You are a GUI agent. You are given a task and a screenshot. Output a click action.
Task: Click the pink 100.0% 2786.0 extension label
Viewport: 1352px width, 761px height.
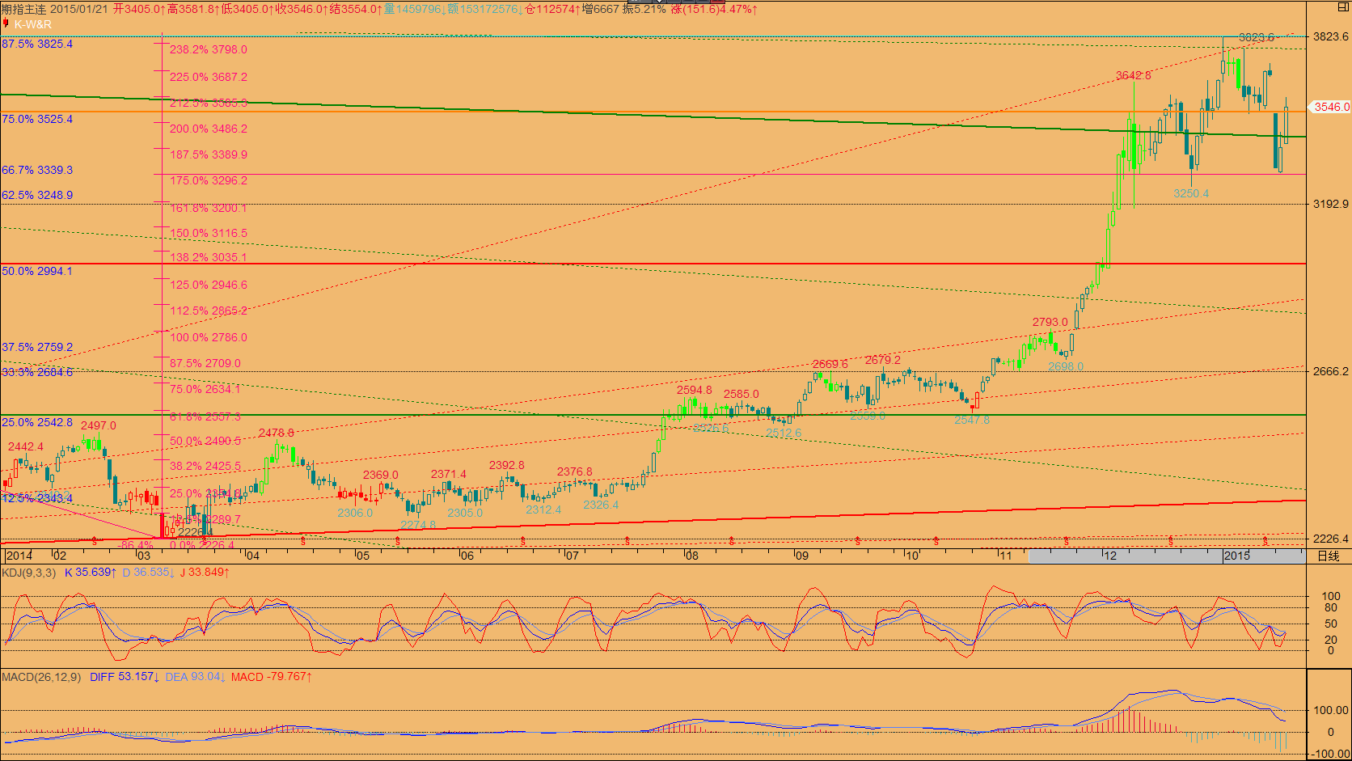coord(209,337)
